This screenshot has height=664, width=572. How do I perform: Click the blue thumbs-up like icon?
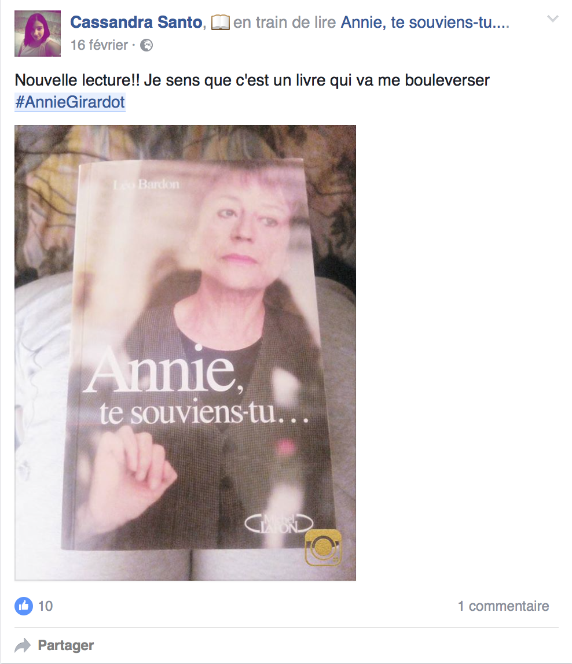(x=24, y=606)
